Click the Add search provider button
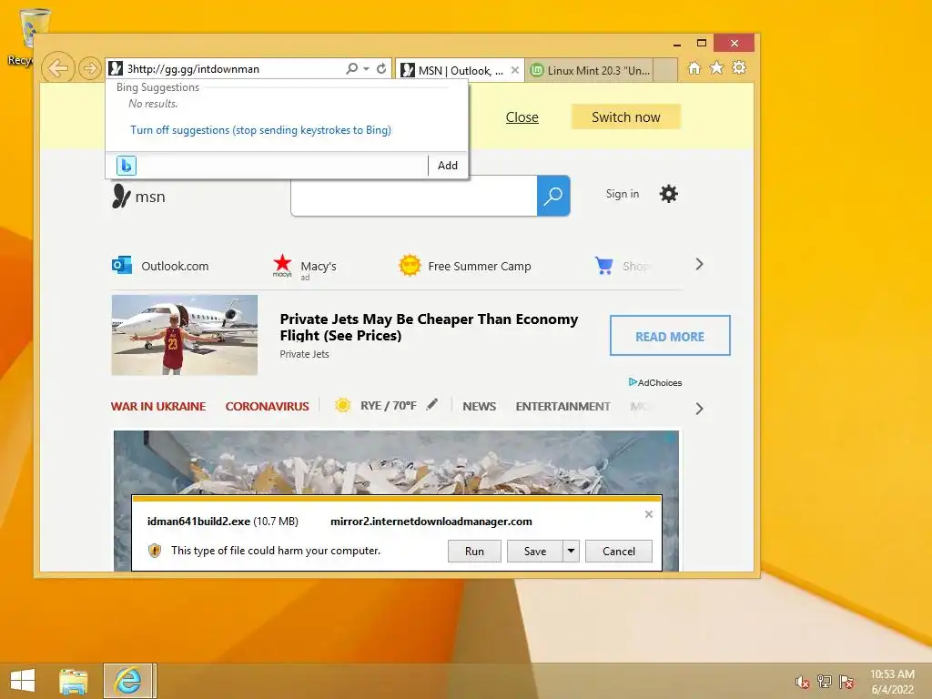932x699 pixels. [448, 166]
